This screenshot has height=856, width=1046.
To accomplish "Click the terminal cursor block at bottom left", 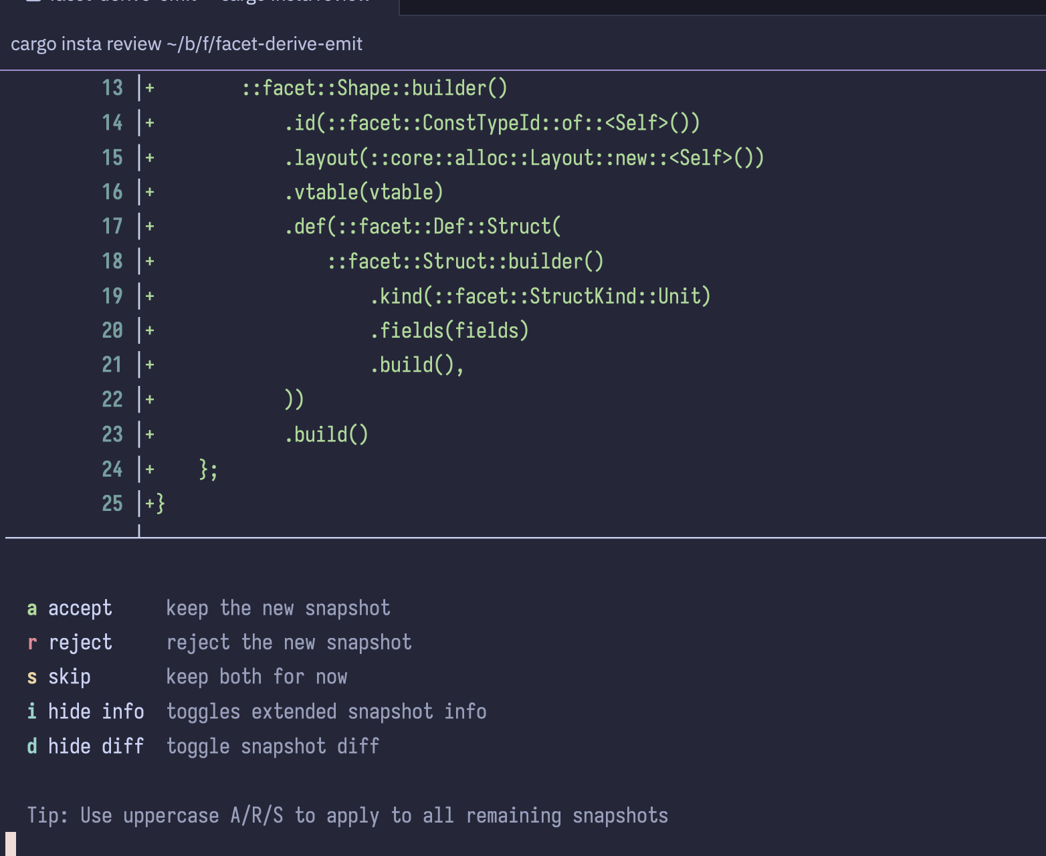I will pos(11,843).
